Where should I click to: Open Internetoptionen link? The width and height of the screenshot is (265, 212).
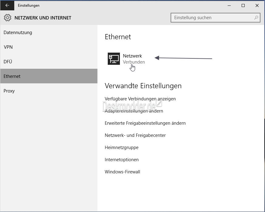[122, 160]
